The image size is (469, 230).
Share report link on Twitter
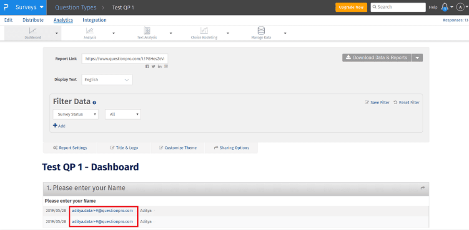153,66
